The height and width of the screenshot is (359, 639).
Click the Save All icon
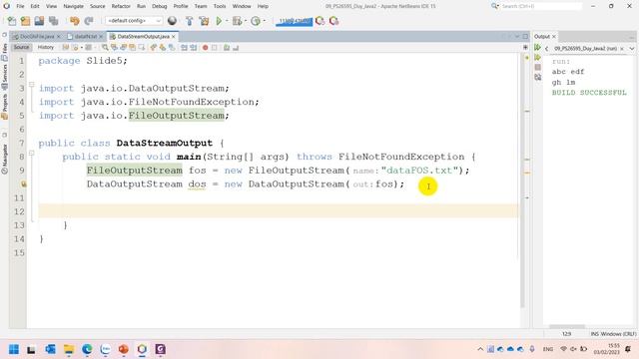(53, 21)
